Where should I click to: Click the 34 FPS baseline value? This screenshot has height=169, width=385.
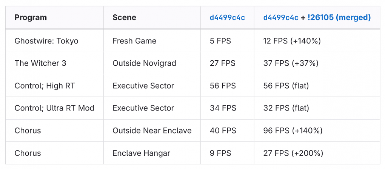pyautogui.click(x=223, y=108)
